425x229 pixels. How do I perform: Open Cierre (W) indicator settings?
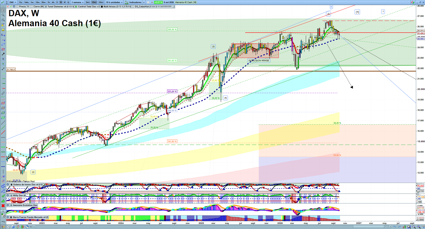pos(37,7)
